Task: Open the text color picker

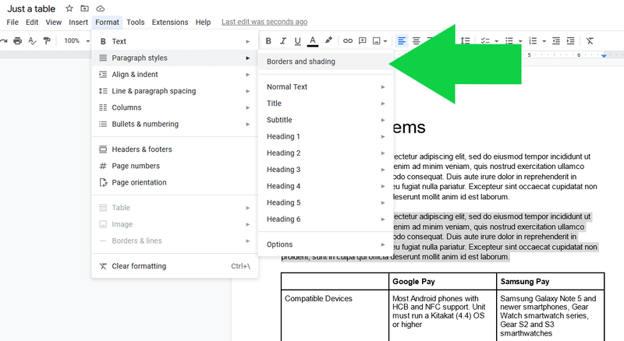Action: 313,40
